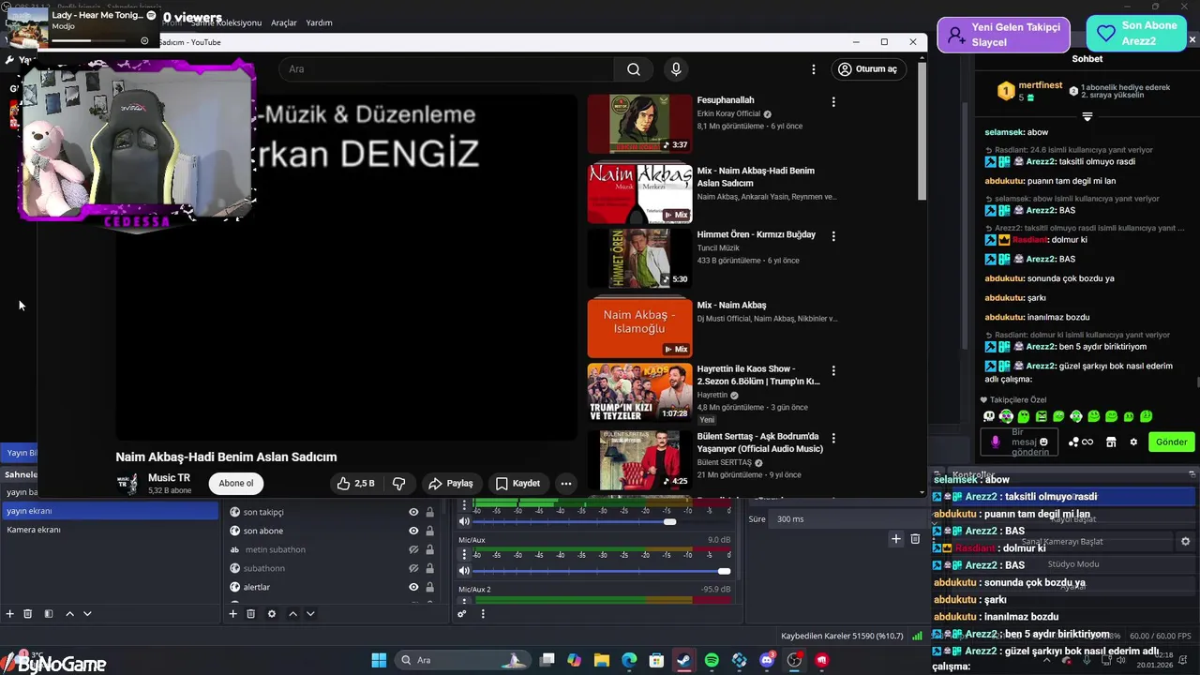Toggle lock on alertlar source

430,587
